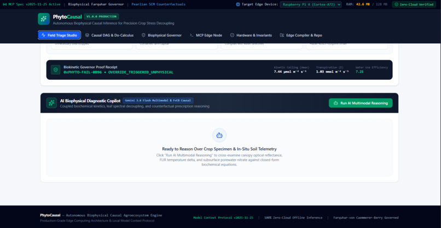
Task: Click the sparkle icon beside AI Biophysical Diagnostic Copilot
Action: [51, 103]
